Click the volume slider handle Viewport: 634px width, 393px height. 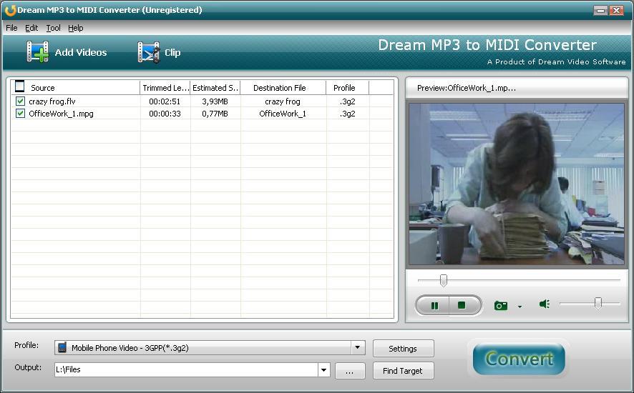pyautogui.click(x=598, y=304)
